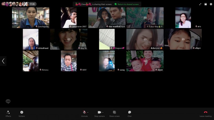Image resolution: width=214 pixels, height=120 pixels.
Task: Switch the video layout view
Action: (205, 4)
